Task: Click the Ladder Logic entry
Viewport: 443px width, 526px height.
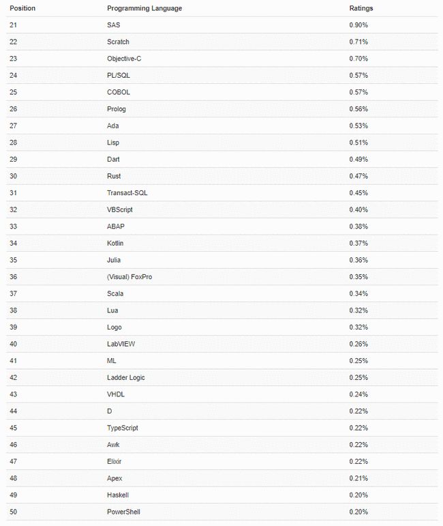Action: point(125,377)
